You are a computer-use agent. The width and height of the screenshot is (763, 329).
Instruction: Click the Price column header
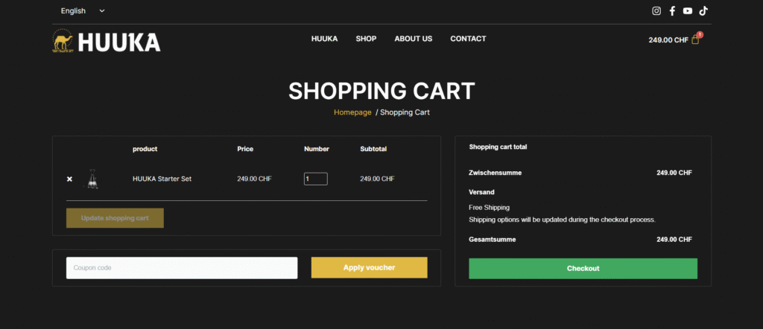pos(245,149)
